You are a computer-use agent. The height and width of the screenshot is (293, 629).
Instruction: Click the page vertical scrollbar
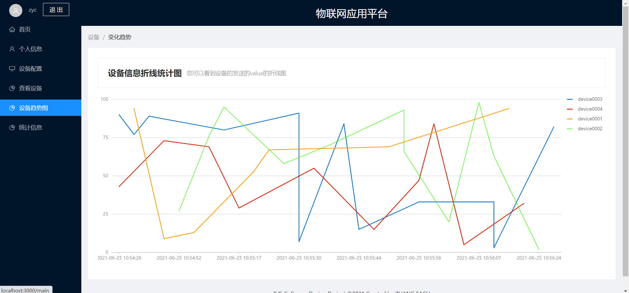click(x=625, y=141)
